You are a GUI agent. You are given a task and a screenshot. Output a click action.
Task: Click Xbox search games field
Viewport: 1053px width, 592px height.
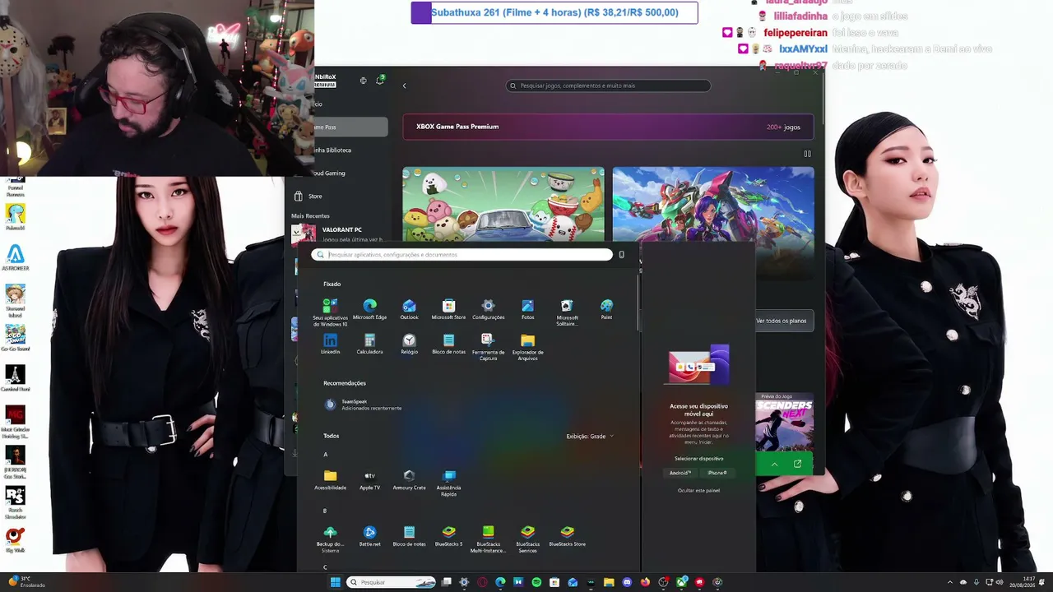pyautogui.click(x=608, y=86)
